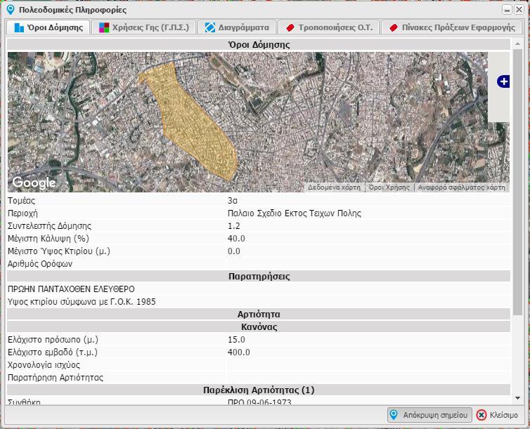This screenshot has height=429, width=530.
Task: Click the Μέγιστη Κάλυψη (%) label
Action: 49,239
